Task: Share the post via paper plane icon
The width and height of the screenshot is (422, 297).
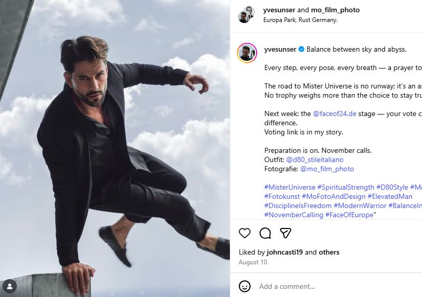Action: pyautogui.click(x=286, y=233)
